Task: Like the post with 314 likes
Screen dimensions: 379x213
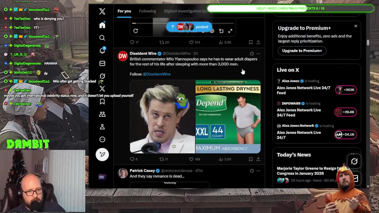Action: coord(195,42)
